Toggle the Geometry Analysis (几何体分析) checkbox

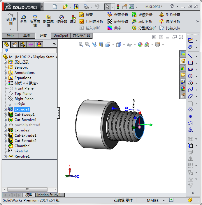pyautogui.click(x=82, y=21)
